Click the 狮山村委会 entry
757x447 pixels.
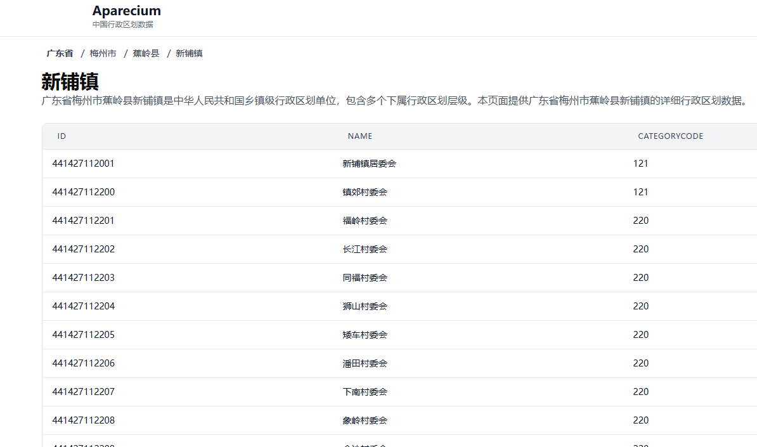[x=365, y=306]
